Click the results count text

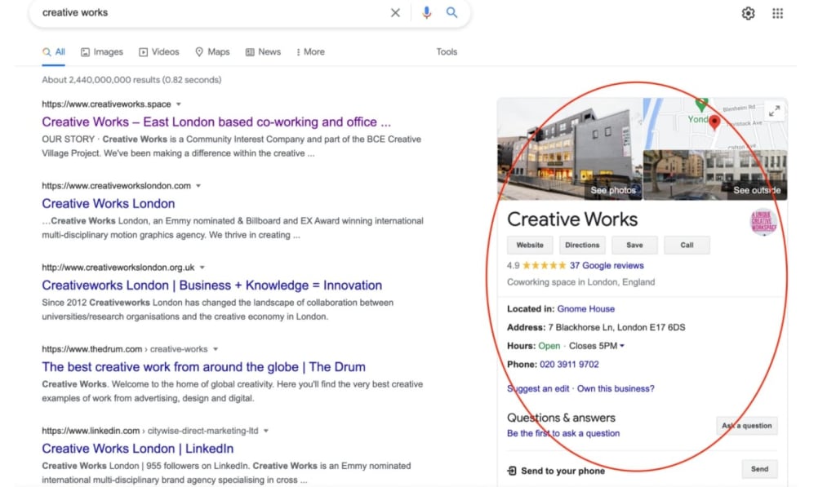coord(131,80)
